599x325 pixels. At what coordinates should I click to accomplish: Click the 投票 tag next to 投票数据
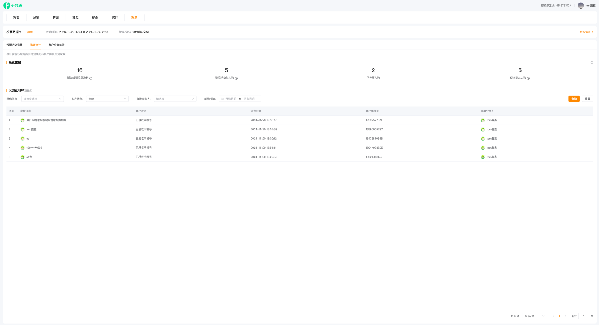click(30, 32)
